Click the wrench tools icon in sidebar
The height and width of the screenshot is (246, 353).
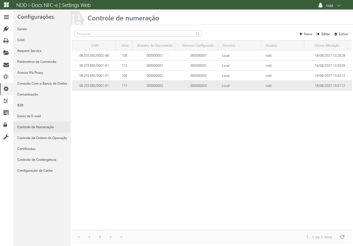point(6,137)
